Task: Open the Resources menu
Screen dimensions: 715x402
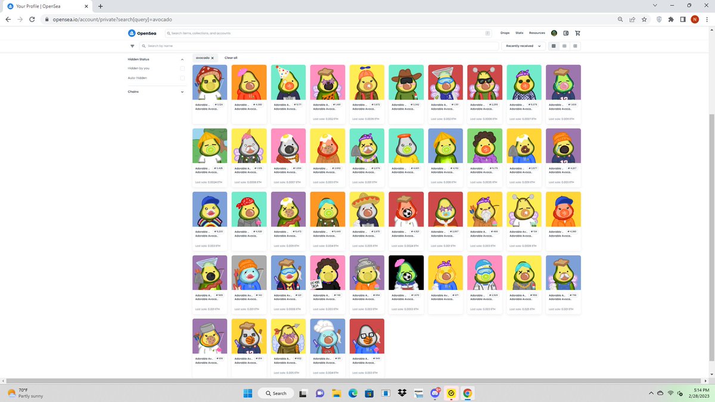Action: [537, 33]
